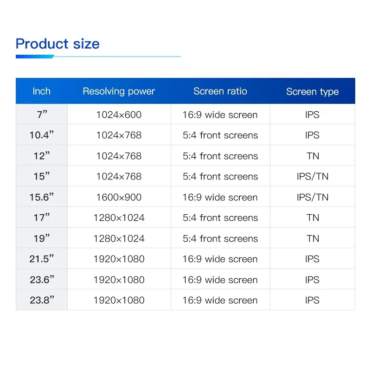Viewport: 371px width, 371px height.
Task: Click the 15.6 inch row label
Action: tap(41, 197)
